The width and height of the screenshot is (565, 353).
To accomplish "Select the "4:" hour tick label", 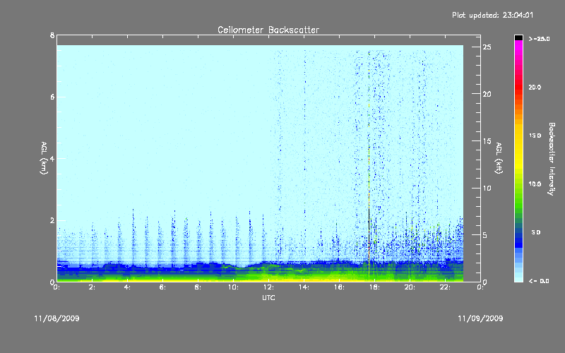I will point(128,287).
